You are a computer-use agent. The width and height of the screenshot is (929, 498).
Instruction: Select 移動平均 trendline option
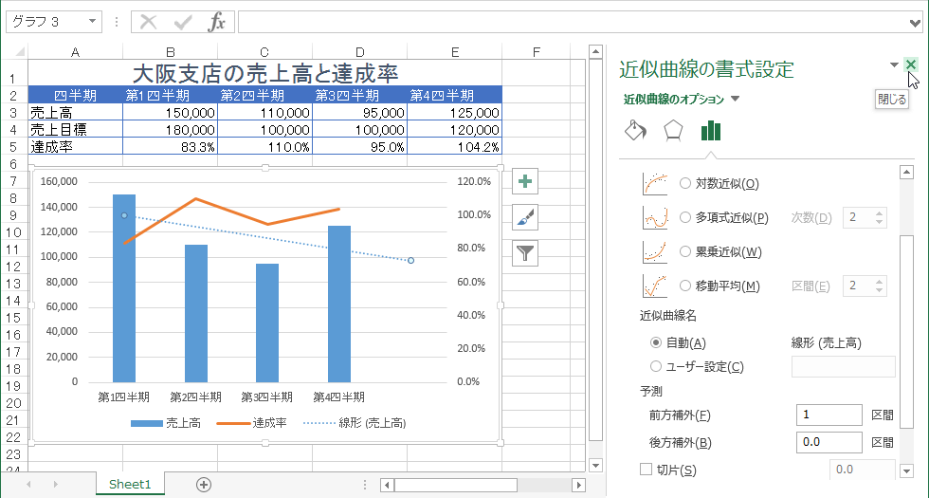pyautogui.click(x=720, y=286)
